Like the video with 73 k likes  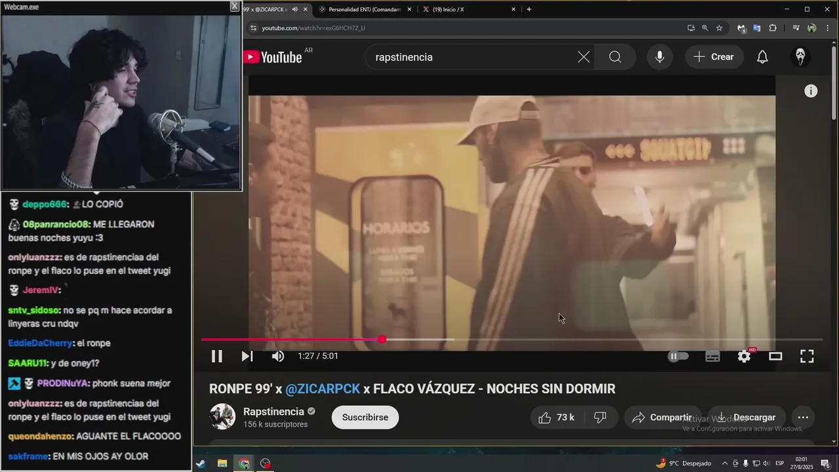point(556,418)
